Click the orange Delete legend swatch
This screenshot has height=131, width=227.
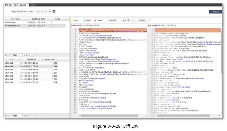95,21
